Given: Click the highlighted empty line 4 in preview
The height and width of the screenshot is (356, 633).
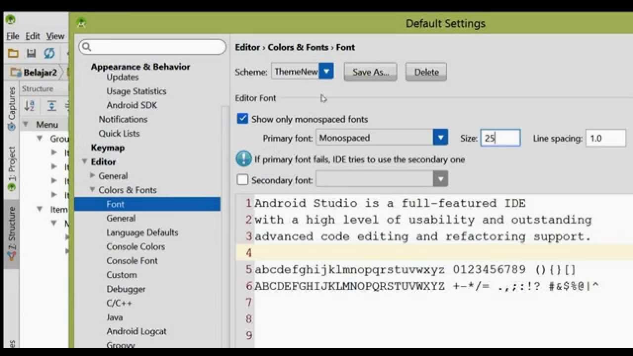Looking at the screenshot, I should pyautogui.click(x=434, y=253).
